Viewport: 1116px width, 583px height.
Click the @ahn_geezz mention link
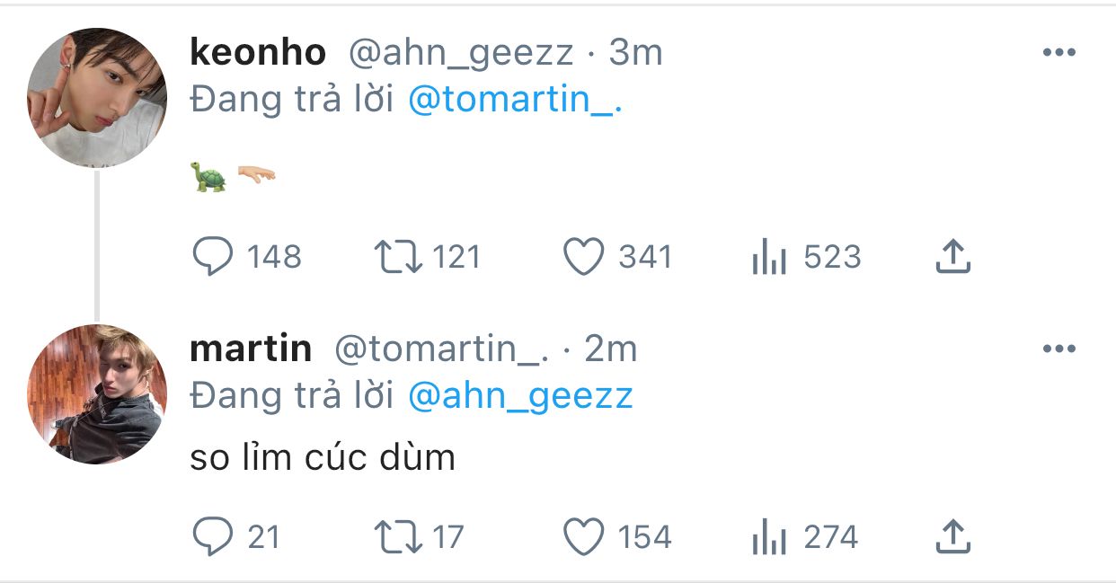click(520, 395)
